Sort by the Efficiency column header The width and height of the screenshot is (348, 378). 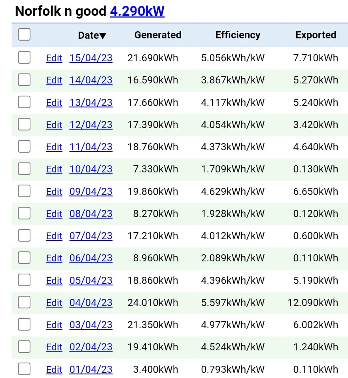click(238, 35)
